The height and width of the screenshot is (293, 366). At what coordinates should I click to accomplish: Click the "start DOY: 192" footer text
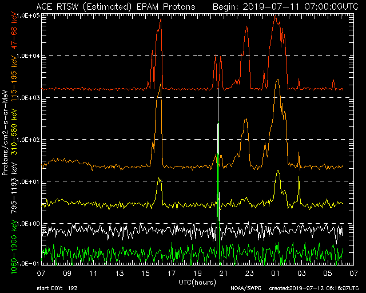click(x=57, y=288)
